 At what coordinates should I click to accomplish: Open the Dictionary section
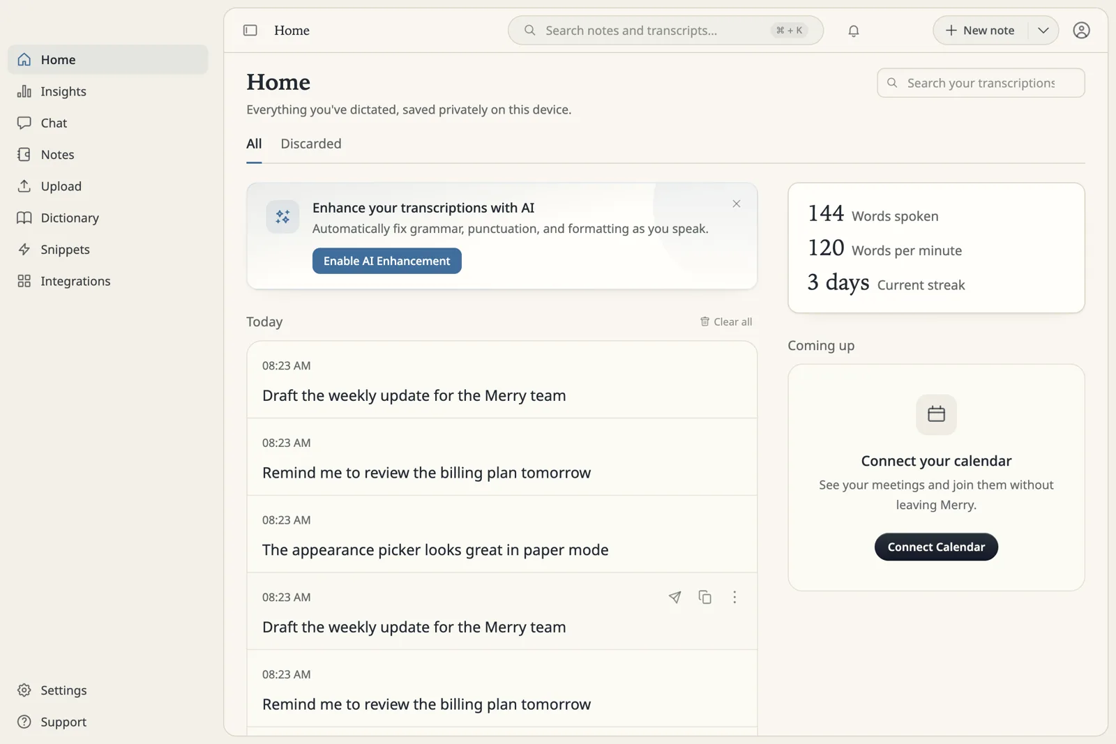coord(108,218)
